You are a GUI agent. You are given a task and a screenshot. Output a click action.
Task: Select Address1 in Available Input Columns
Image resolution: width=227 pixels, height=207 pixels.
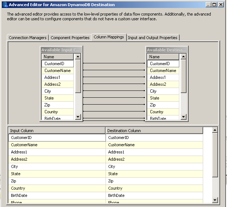tap(57, 77)
